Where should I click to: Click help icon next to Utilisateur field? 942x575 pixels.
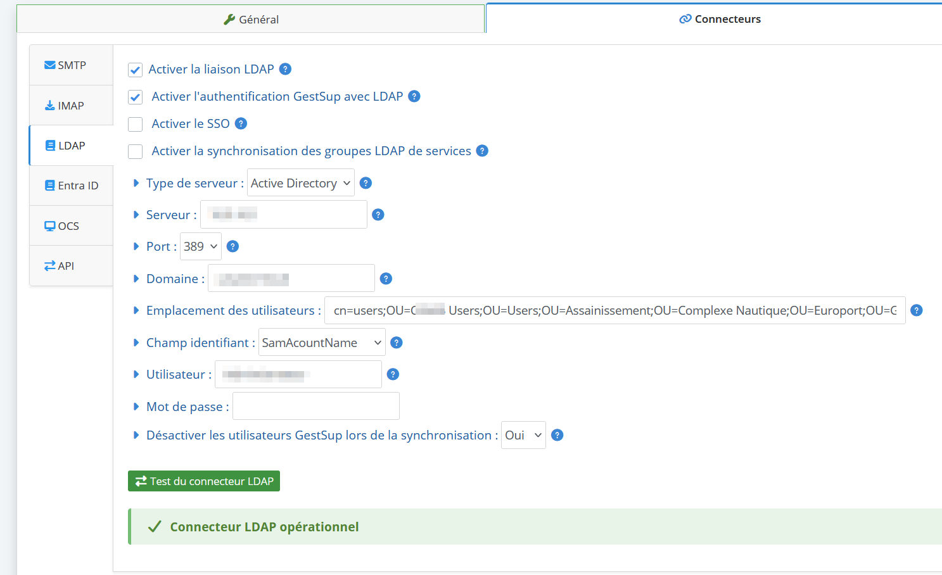tap(393, 374)
